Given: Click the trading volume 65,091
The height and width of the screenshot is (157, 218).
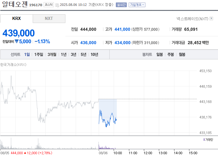Looking at the screenshot, I should click(191, 29).
